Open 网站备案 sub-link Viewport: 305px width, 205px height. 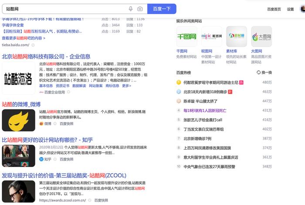96,85
